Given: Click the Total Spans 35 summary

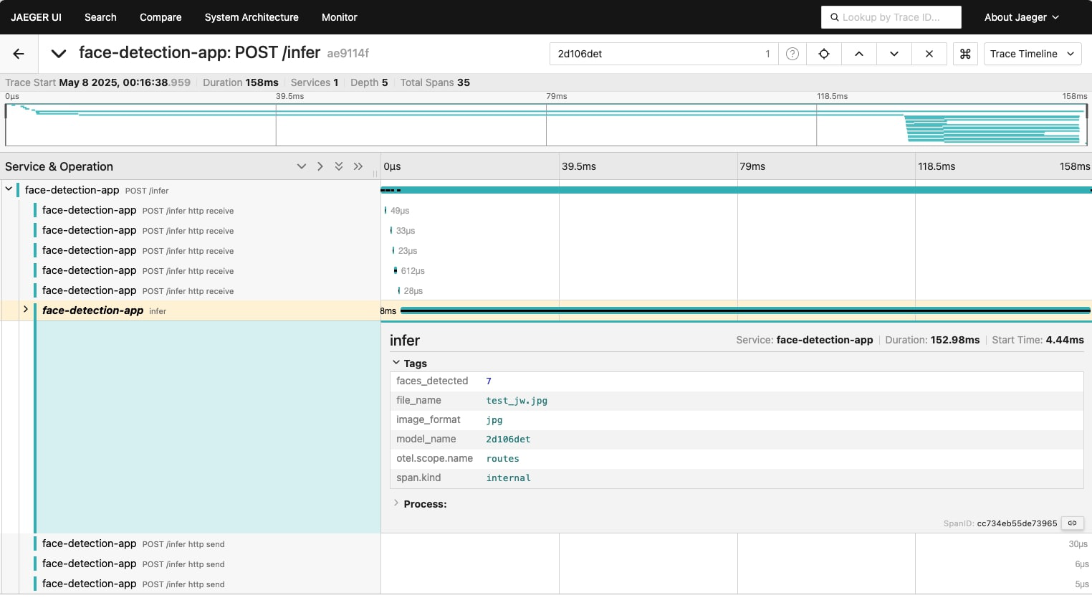Looking at the screenshot, I should pos(435,82).
